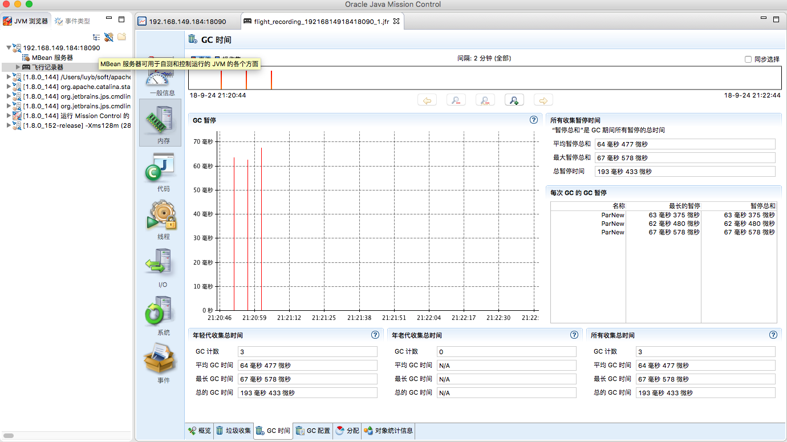Open the 系统 (System) sidebar group

[x=160, y=315]
